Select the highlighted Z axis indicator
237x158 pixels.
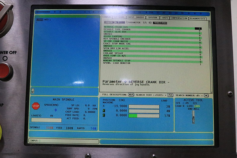coord(103,115)
